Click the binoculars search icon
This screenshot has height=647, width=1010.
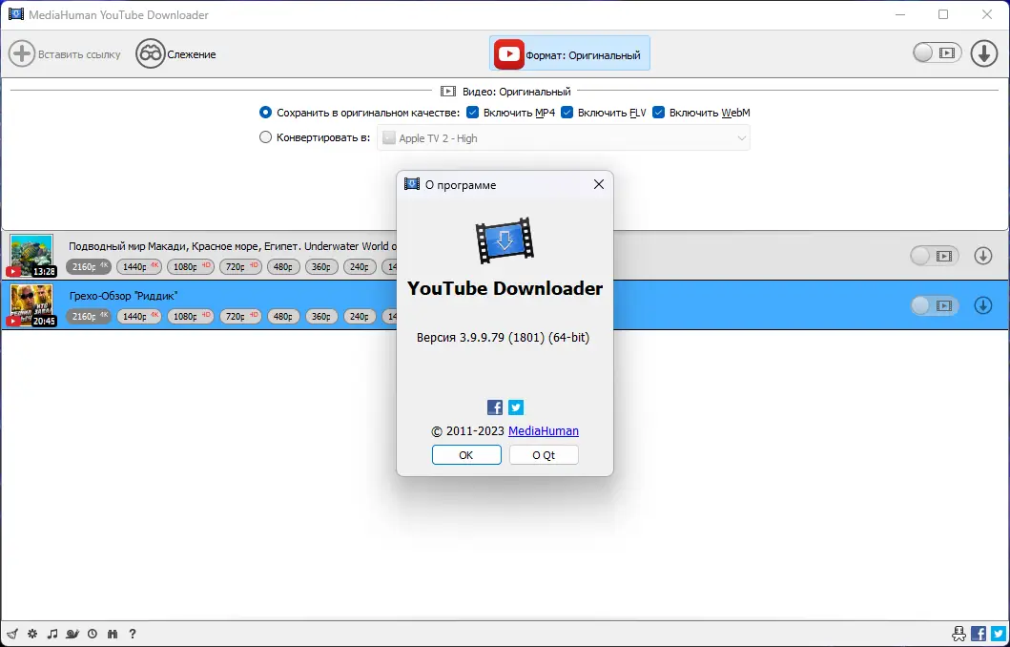pyautogui.click(x=112, y=634)
